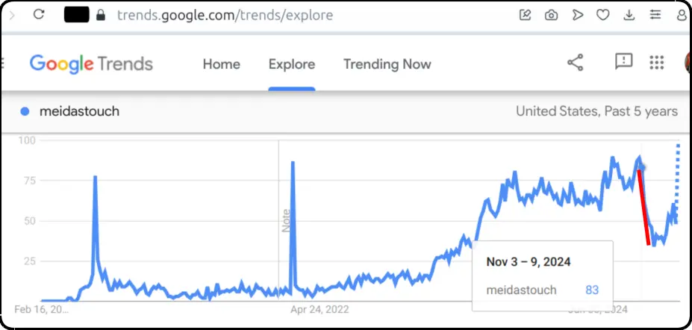Reload the page with the refresh icon
The height and width of the screenshot is (330, 692).
pos(39,15)
